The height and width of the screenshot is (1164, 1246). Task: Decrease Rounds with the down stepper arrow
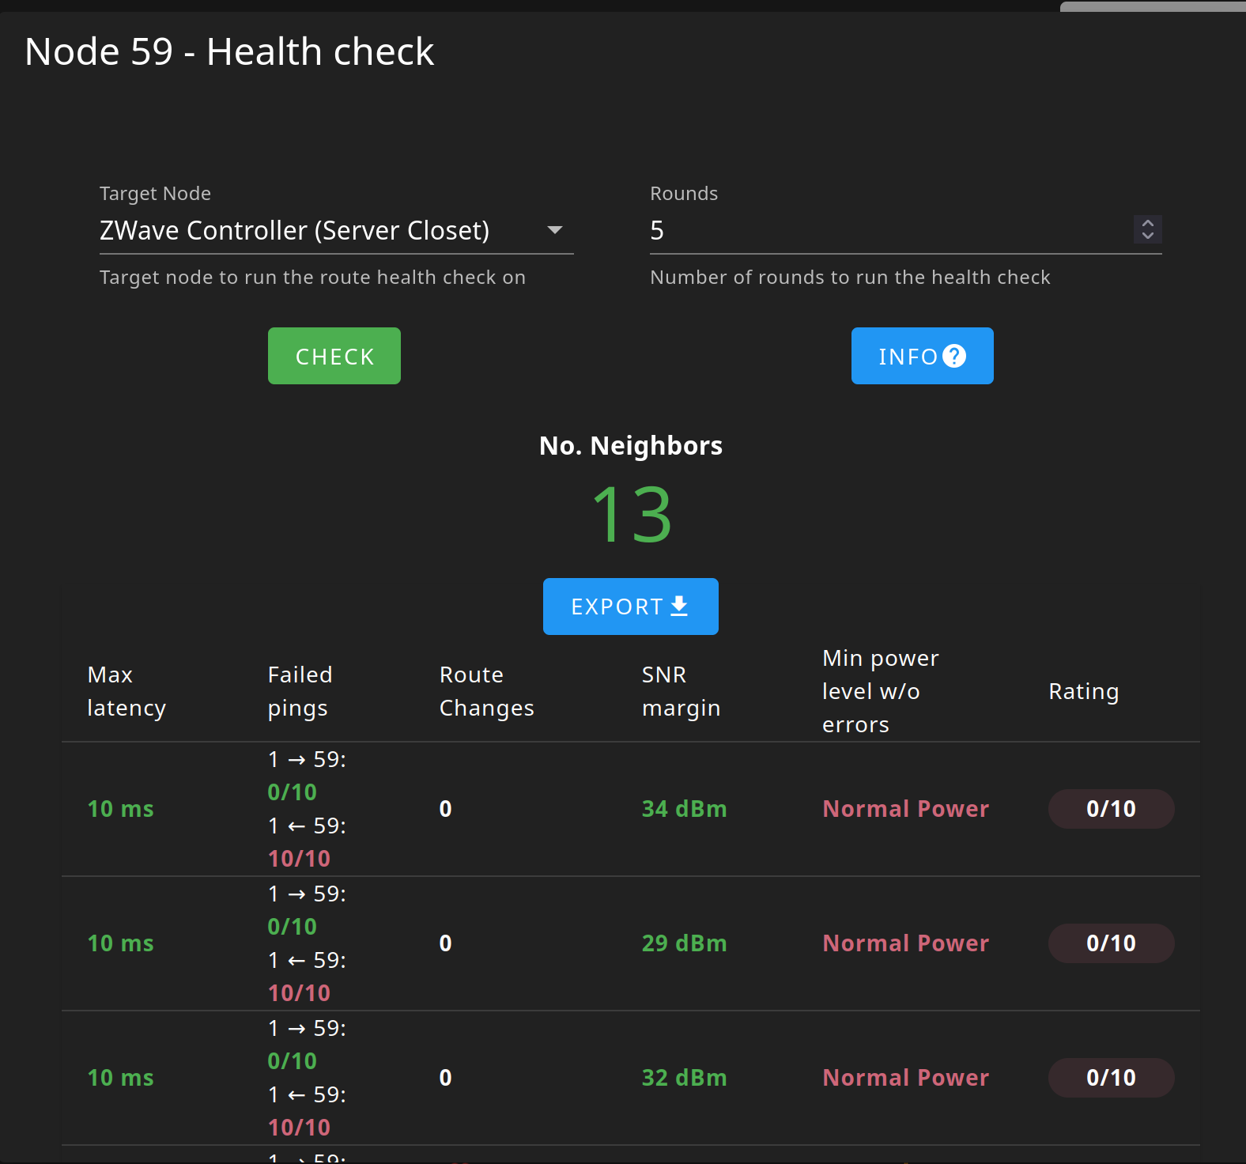(x=1148, y=236)
